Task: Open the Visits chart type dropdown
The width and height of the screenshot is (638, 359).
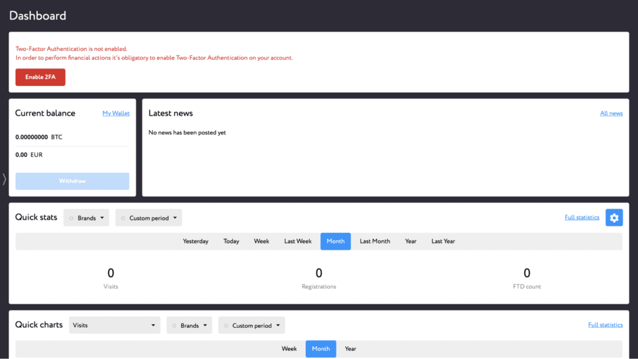Action: pyautogui.click(x=115, y=325)
